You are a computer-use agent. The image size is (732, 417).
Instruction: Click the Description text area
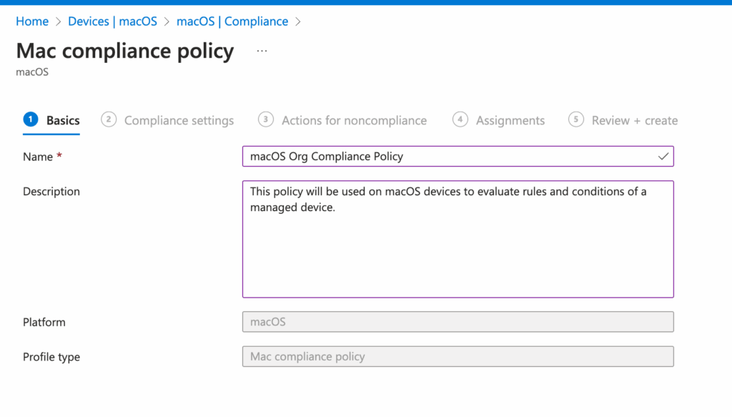tap(457, 240)
